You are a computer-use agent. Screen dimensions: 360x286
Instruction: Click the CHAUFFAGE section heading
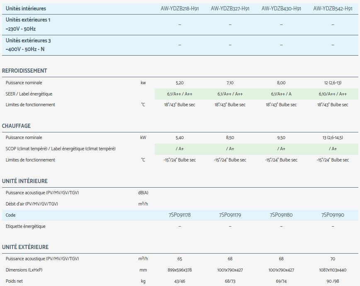tap(16, 126)
